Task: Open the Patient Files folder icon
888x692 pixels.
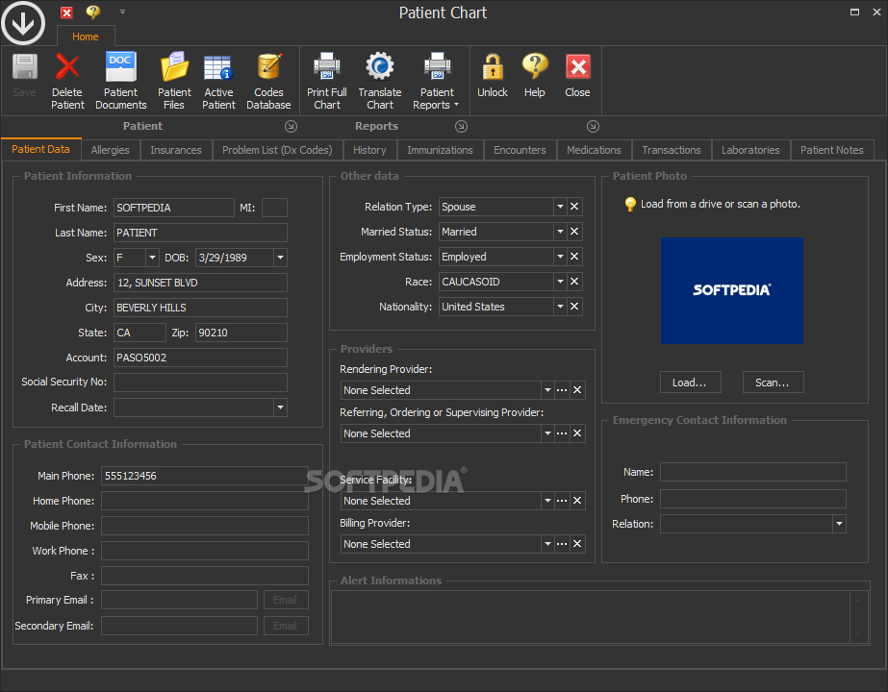Action: [174, 68]
